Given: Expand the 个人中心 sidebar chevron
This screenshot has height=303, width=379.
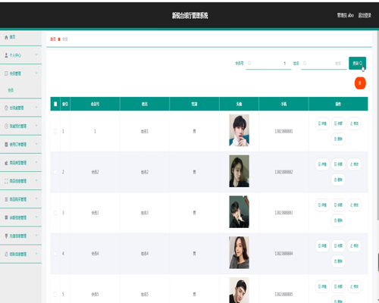Looking at the screenshot, I should [36, 55].
